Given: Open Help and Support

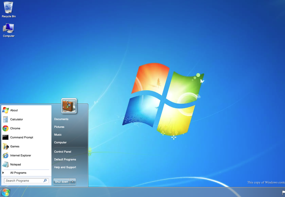Looking at the screenshot, I should coord(65,167).
